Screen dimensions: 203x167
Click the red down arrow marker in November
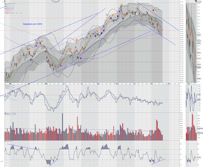(153, 10)
